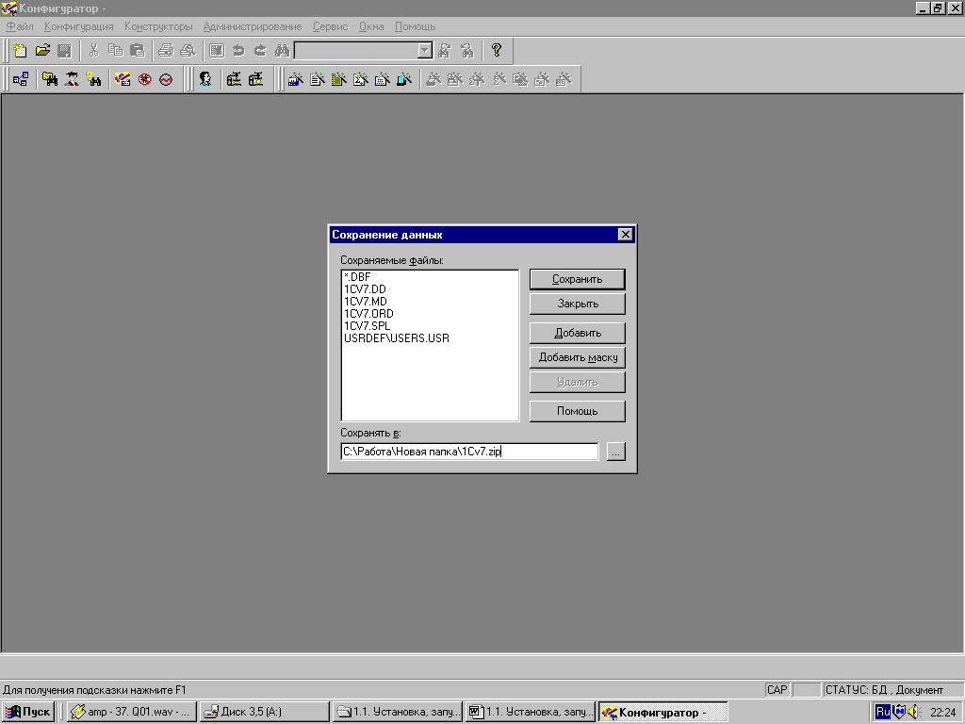The width and height of the screenshot is (965, 724).
Task: Click the Пуск start button
Action: pyautogui.click(x=28, y=712)
